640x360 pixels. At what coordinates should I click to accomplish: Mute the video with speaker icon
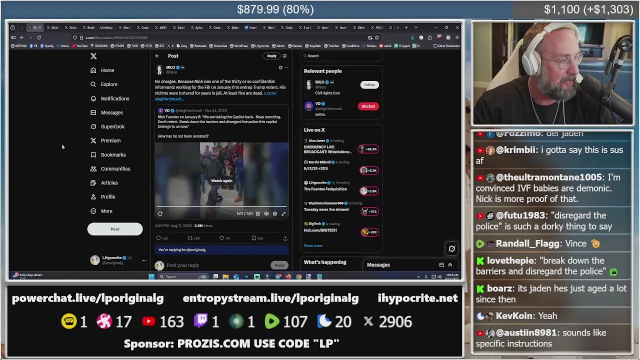coord(266,213)
